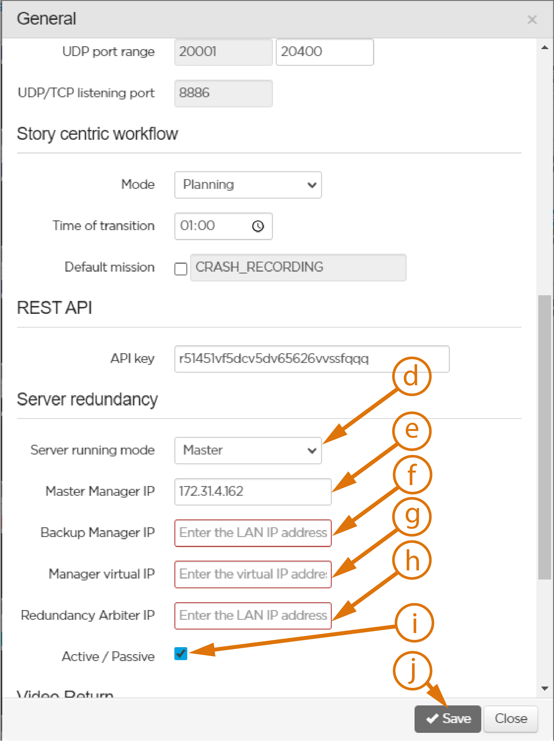Viewport: 554px width, 741px height.
Task: Focus the Manager virtual IP field
Action: (252, 574)
